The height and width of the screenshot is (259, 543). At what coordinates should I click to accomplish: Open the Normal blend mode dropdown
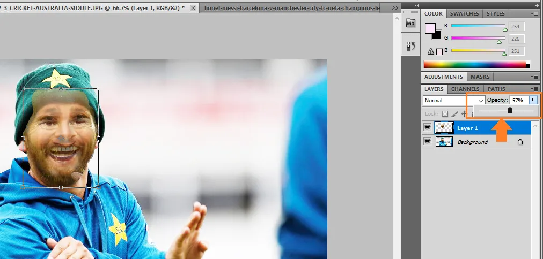[453, 100]
